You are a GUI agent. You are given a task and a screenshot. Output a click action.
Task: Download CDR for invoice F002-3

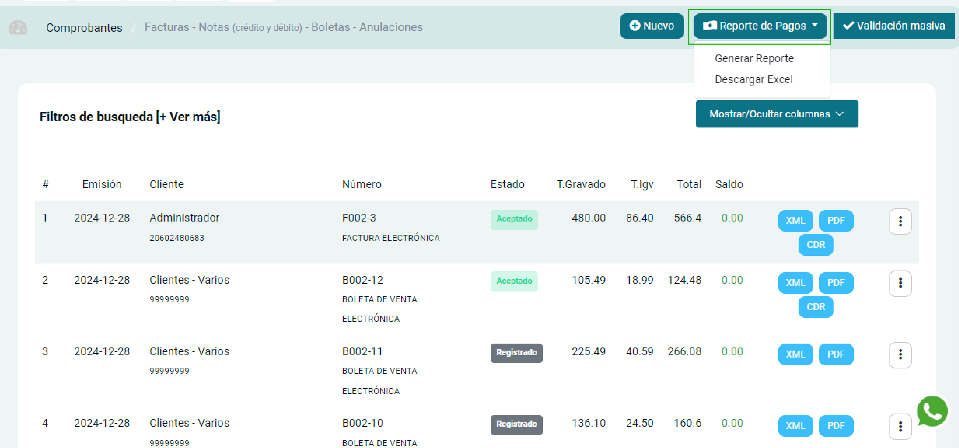(815, 245)
